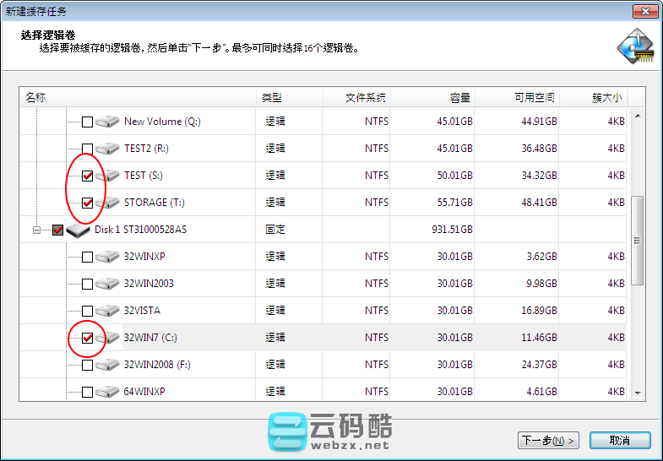Click the Disk 1 ST31000528AS hard disk icon
Viewport: 663px width, 461px height.
pyautogui.click(x=79, y=230)
